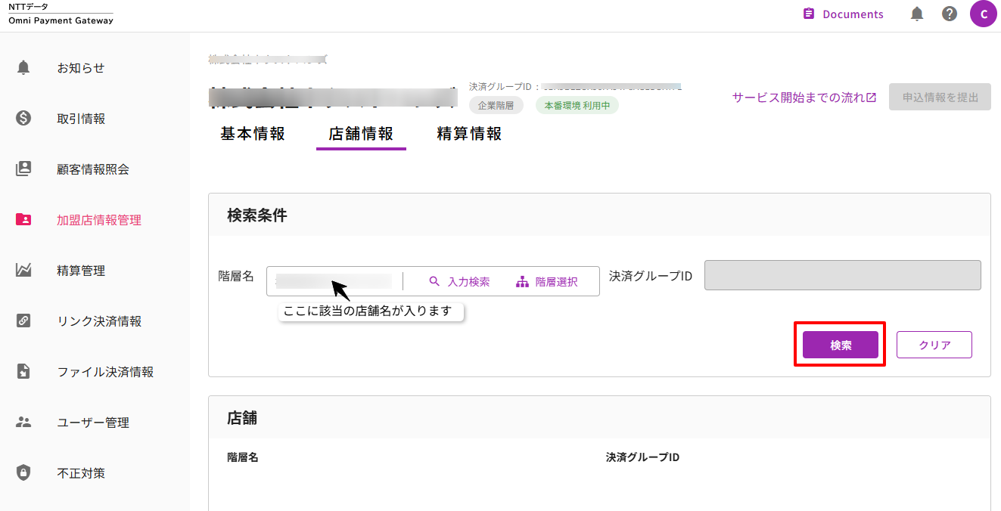Screen dimensions: 1001x511
Task: Click the 不正対策 shield icon
Action: tap(23, 473)
